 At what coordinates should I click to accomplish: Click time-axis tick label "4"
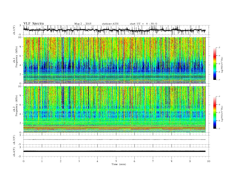pyautogui.click(x=97, y=161)
